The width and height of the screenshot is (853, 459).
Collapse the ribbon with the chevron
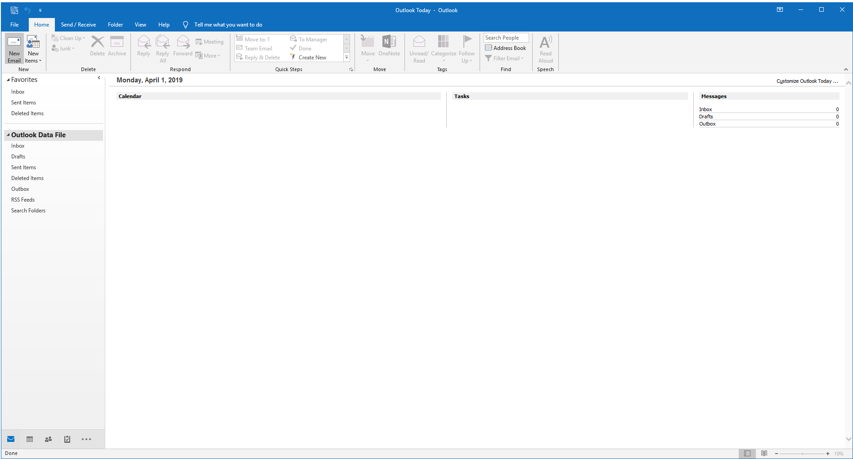[x=846, y=69]
